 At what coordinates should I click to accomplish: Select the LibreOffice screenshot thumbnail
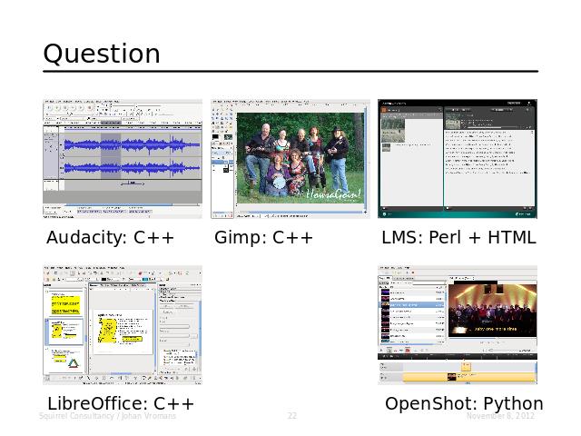[x=123, y=325]
